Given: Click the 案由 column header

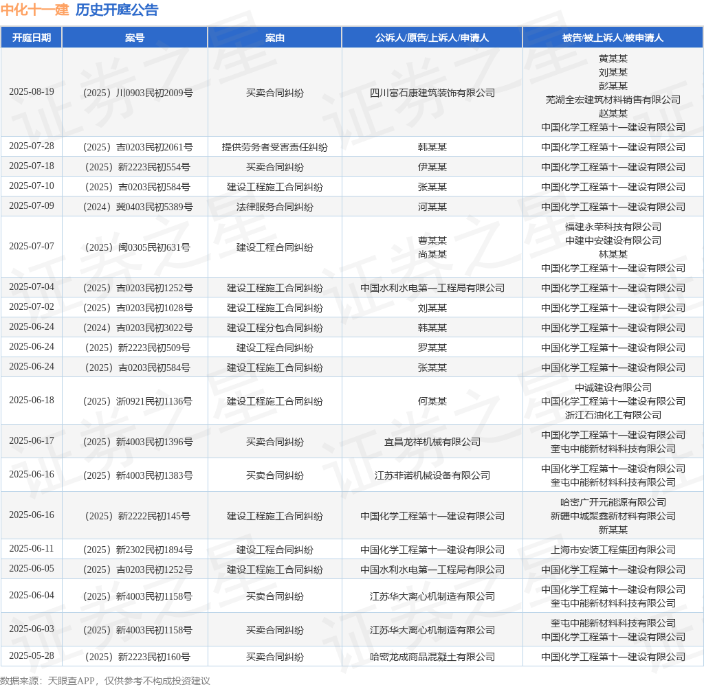Looking at the screenshot, I should point(275,38).
